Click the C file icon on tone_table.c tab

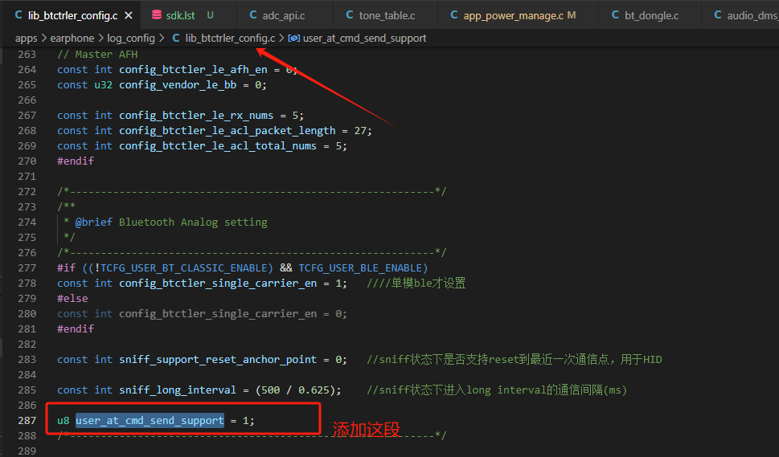coord(349,15)
